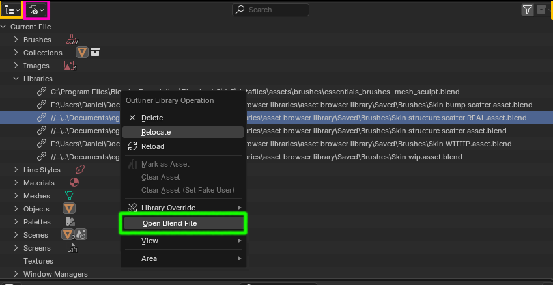This screenshot has width=553, height=285.
Task: Click link icon of Skin structure scatter REAL row
Action: (x=42, y=118)
